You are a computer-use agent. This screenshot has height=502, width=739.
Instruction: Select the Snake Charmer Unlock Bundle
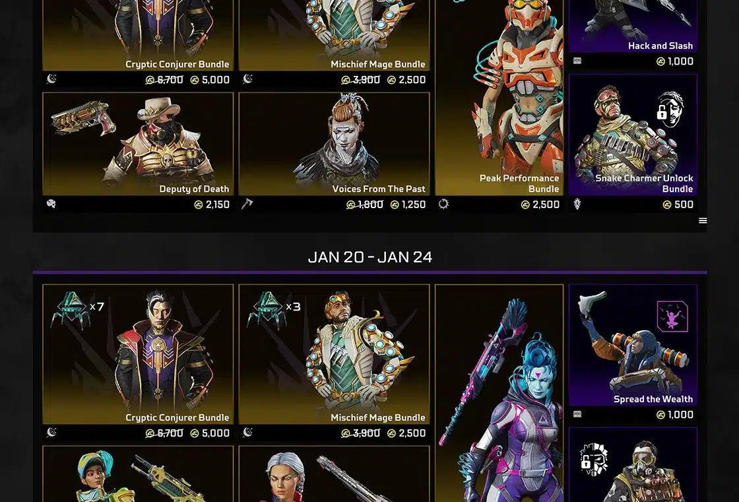point(633,135)
